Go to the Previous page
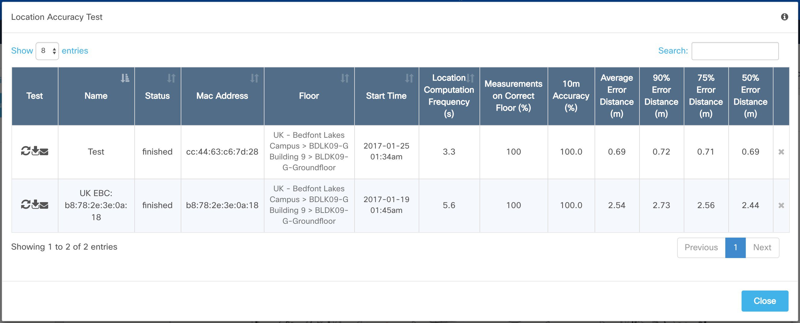The width and height of the screenshot is (800, 323). [x=701, y=248]
